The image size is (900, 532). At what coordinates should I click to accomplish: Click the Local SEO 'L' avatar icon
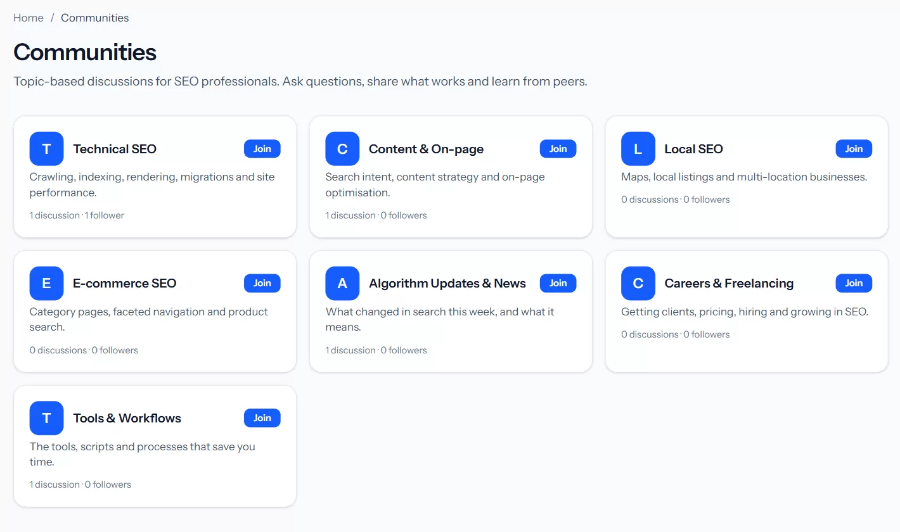(x=638, y=149)
